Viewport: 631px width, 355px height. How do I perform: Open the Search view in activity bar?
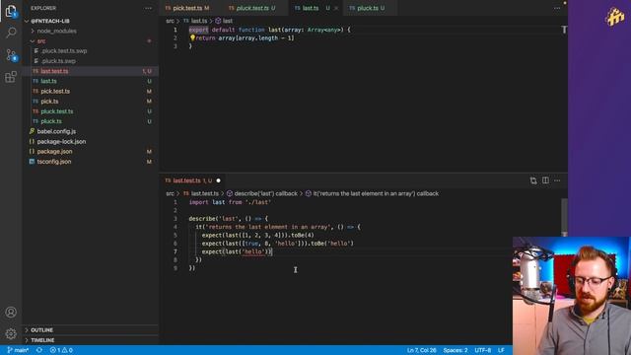[11, 33]
